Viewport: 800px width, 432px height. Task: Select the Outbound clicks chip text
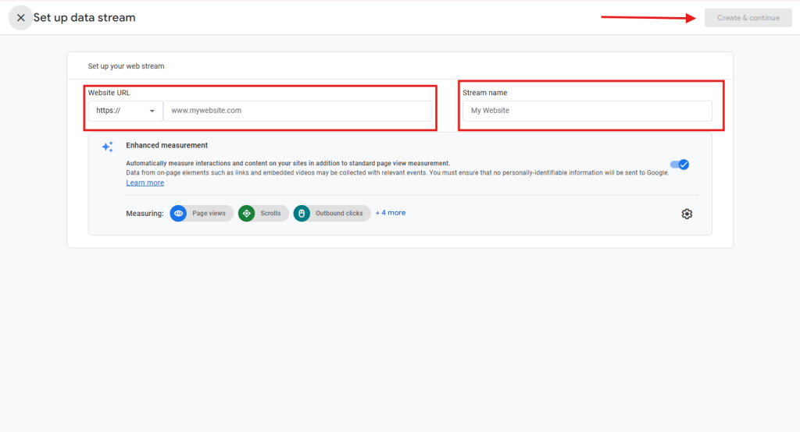pos(339,214)
